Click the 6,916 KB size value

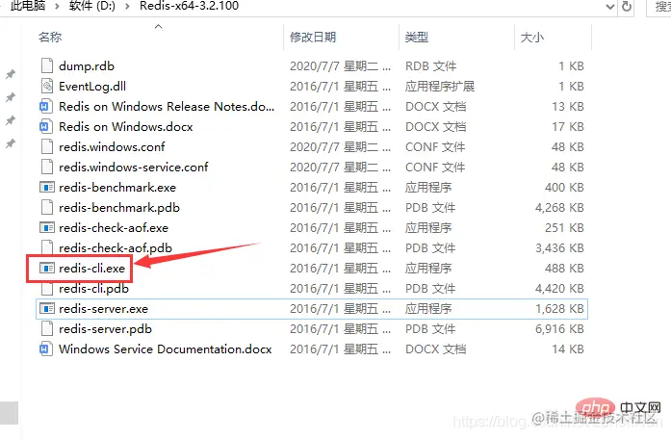click(x=559, y=328)
